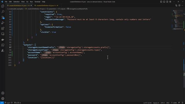185x104 pixels.
Task: Open the Go menu
Action: click(x=27, y=2)
